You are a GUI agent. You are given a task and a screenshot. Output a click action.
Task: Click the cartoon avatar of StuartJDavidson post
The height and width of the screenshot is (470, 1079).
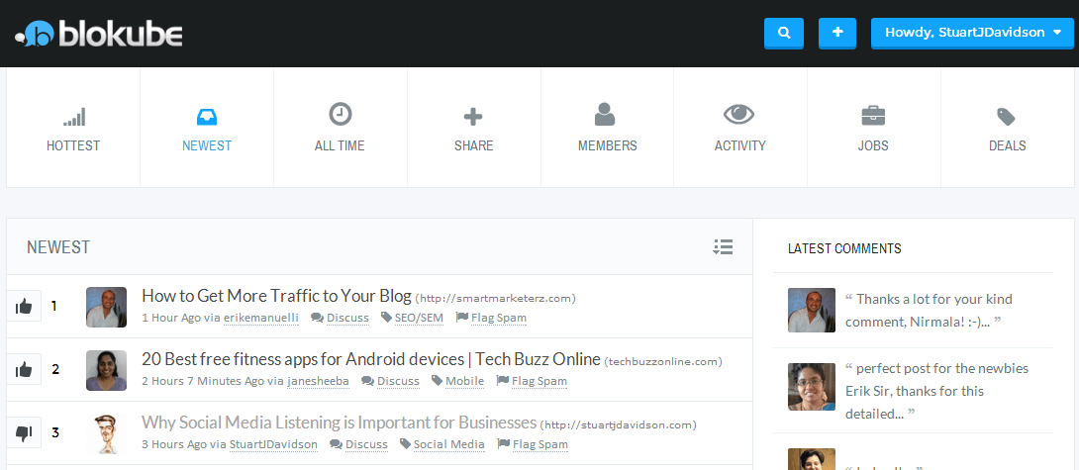tap(106, 433)
